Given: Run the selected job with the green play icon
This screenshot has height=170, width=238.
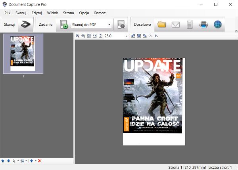Looking at the screenshot, I should click(x=64, y=25).
